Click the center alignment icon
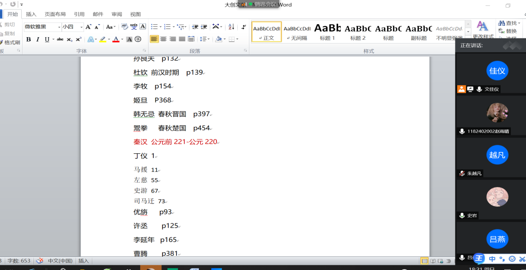The height and width of the screenshot is (270, 526). pyautogui.click(x=163, y=39)
